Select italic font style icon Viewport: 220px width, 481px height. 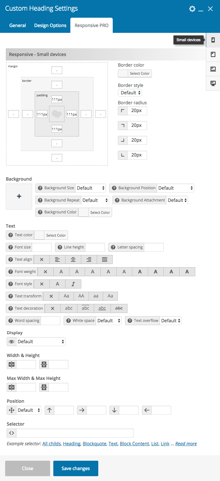tap(73, 284)
